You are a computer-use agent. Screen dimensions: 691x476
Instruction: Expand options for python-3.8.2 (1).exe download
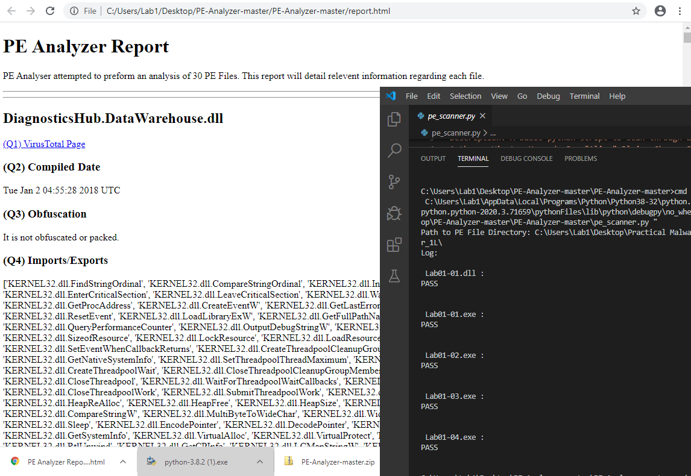tap(260, 462)
